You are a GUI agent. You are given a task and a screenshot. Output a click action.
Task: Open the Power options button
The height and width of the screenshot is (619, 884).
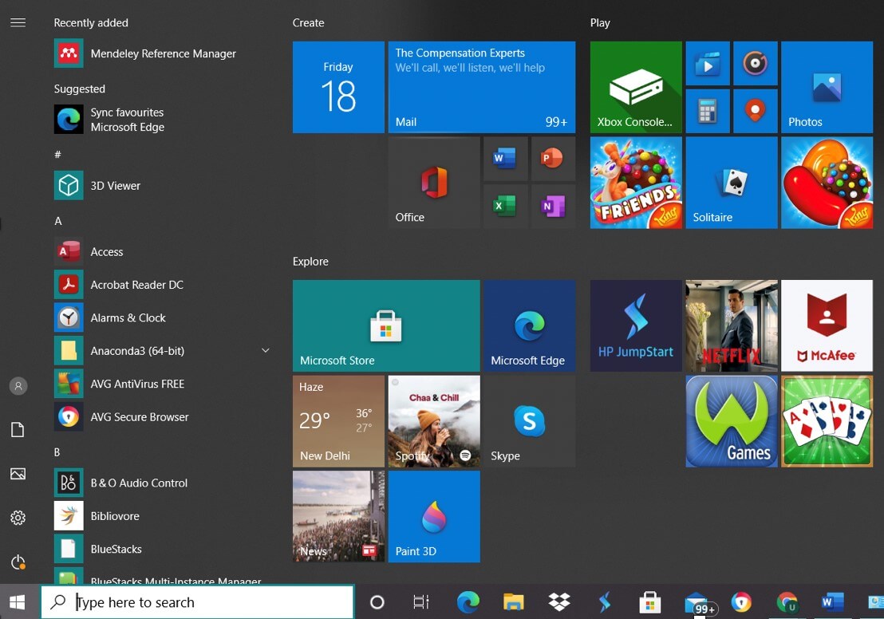click(18, 562)
